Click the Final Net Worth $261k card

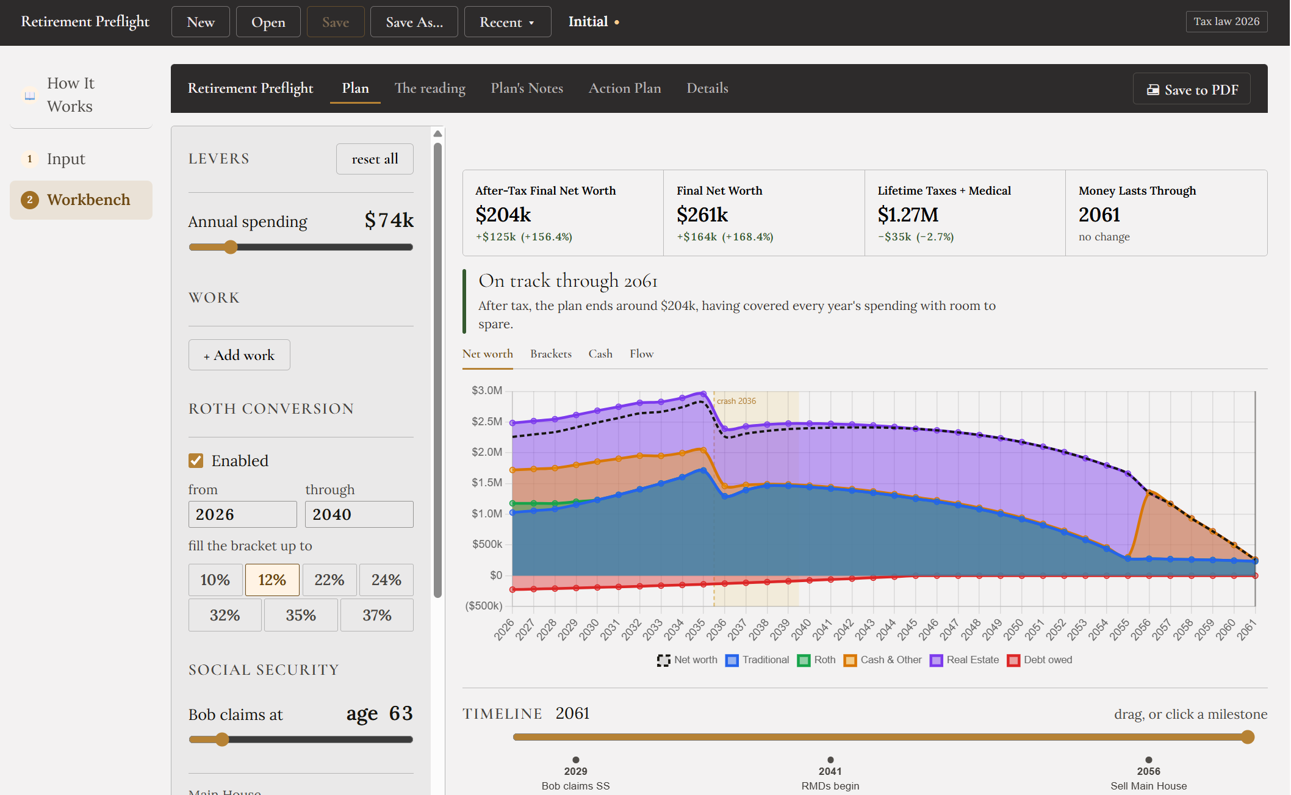(x=764, y=213)
